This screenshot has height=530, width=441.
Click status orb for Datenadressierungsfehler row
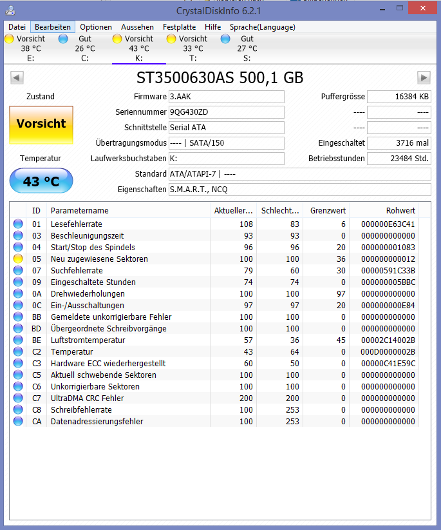(18, 421)
